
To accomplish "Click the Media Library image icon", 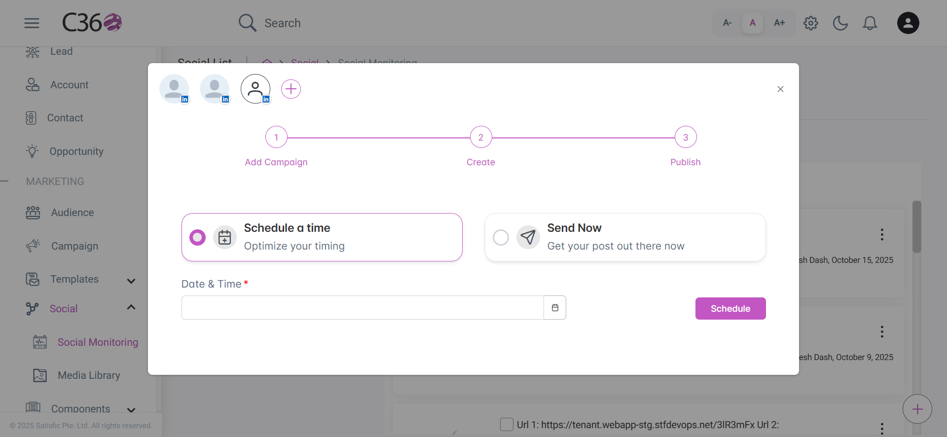I will coord(40,375).
